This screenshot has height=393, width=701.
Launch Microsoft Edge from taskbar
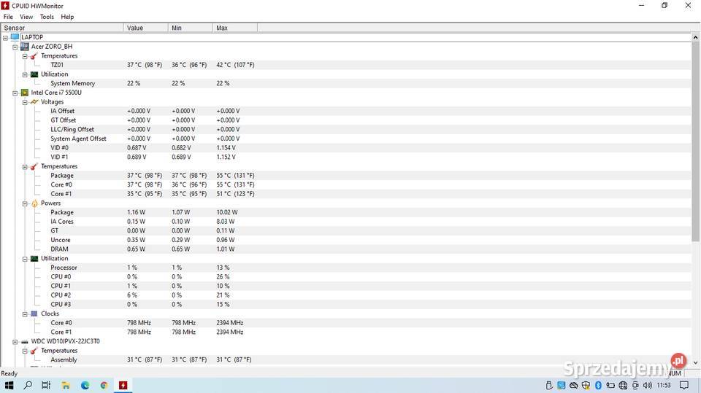pyautogui.click(x=85, y=385)
